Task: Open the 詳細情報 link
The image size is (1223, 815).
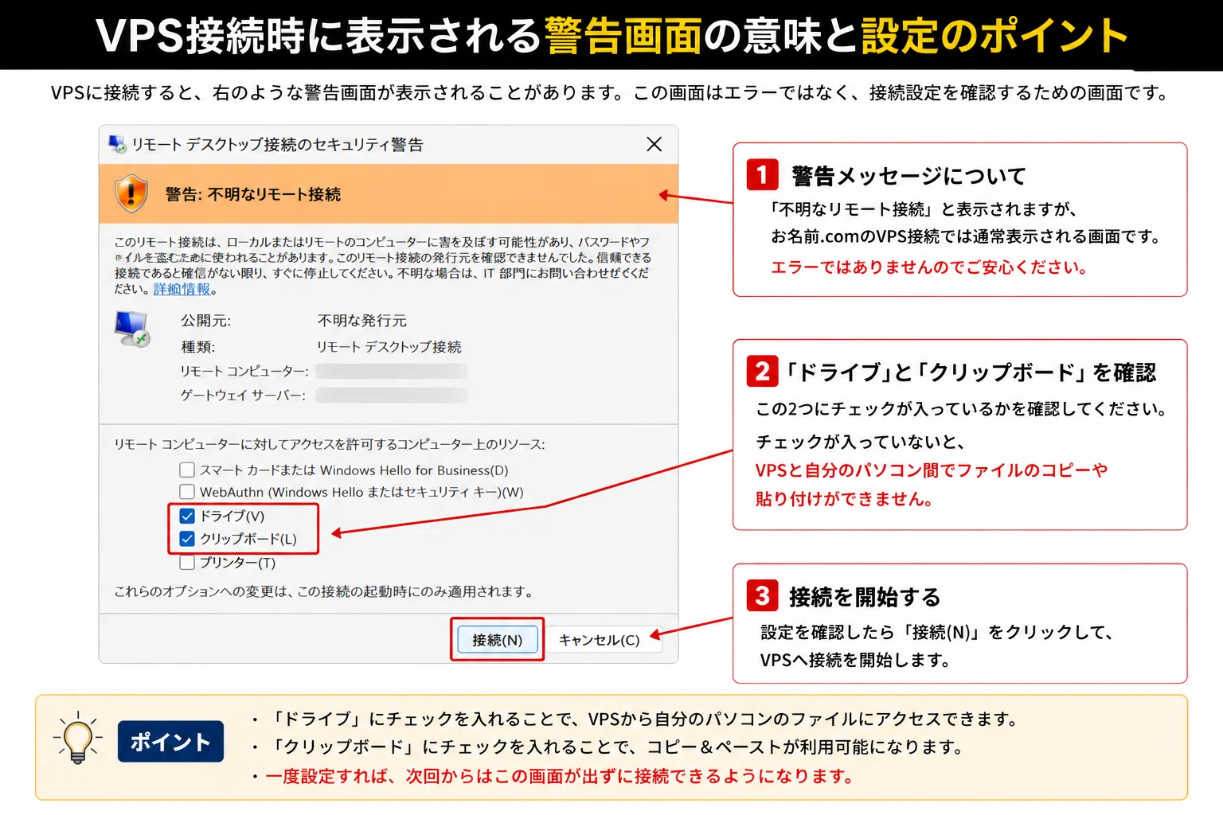Action: point(182,289)
